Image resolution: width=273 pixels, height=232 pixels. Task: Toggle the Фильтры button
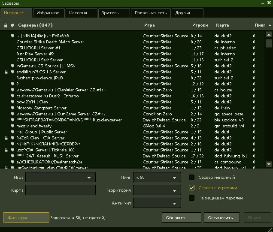click(x=26, y=217)
